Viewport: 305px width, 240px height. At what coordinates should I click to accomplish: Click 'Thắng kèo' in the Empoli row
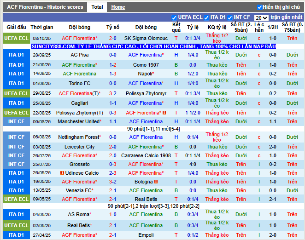[217, 235]
